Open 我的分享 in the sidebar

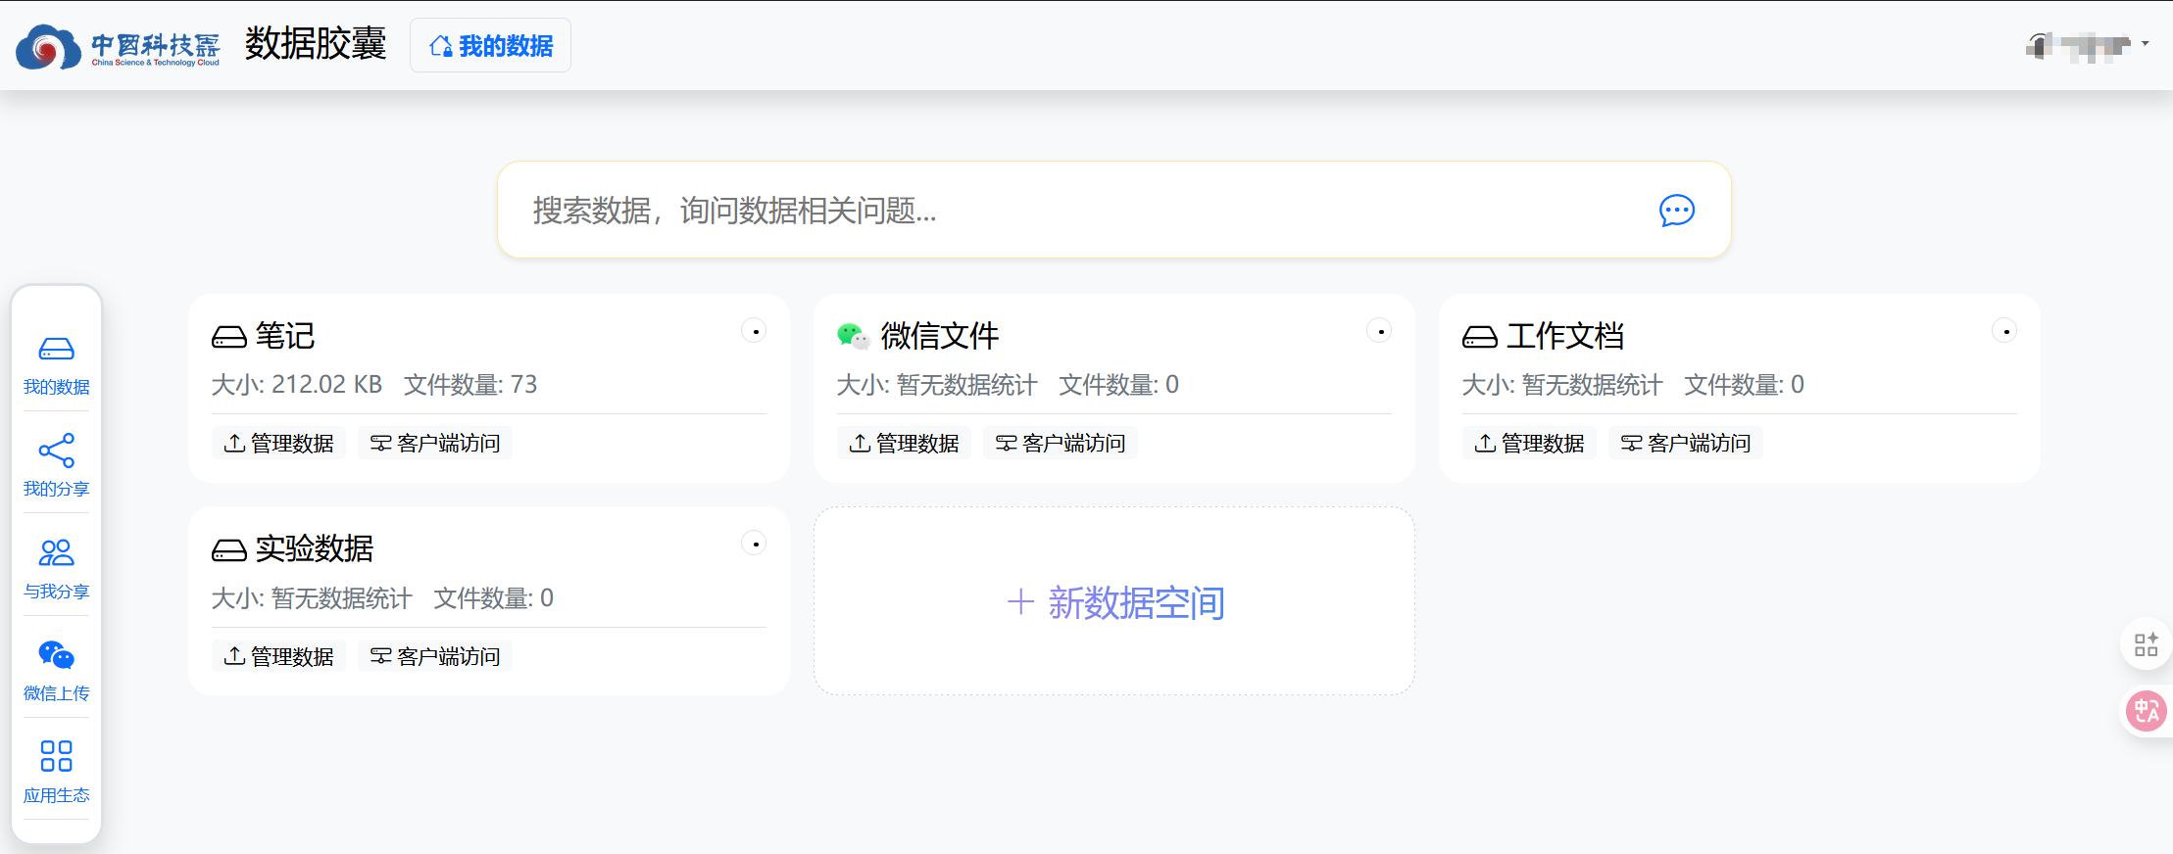(56, 466)
